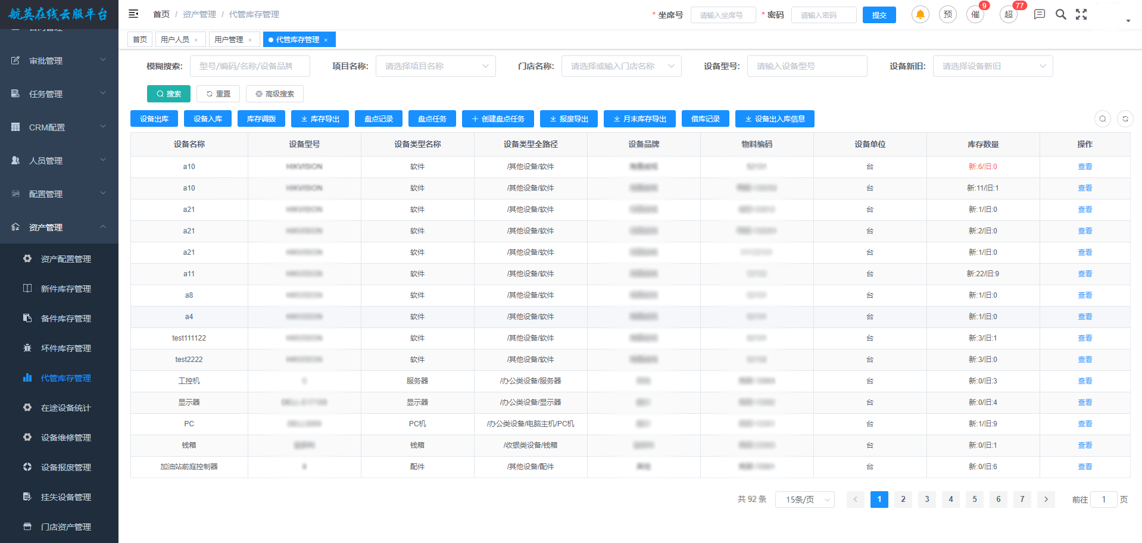Close the 代管库存管理 tab
Image resolution: width=1142 pixels, height=543 pixels.
[326, 40]
